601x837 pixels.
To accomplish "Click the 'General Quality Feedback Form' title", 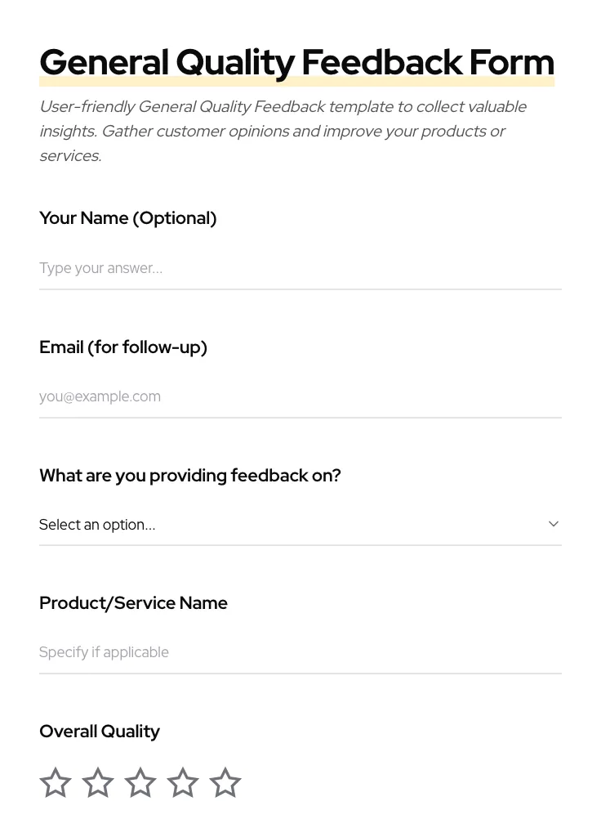I will tap(296, 62).
